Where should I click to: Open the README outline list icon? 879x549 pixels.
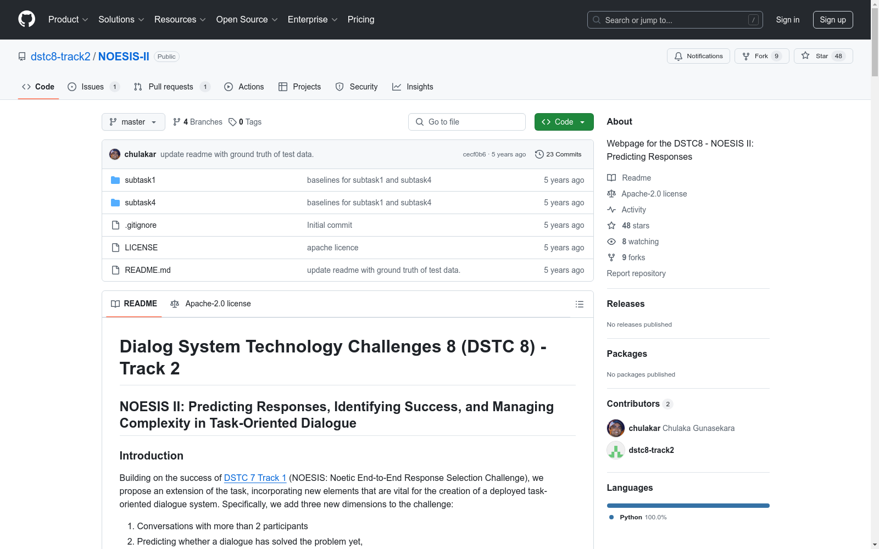[580, 304]
